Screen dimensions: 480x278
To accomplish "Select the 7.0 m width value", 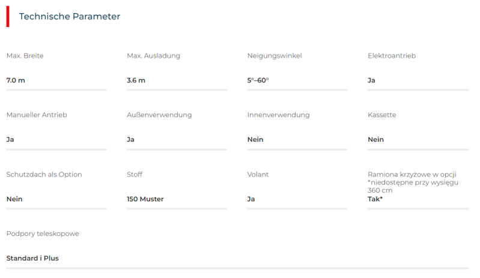I will pos(16,80).
